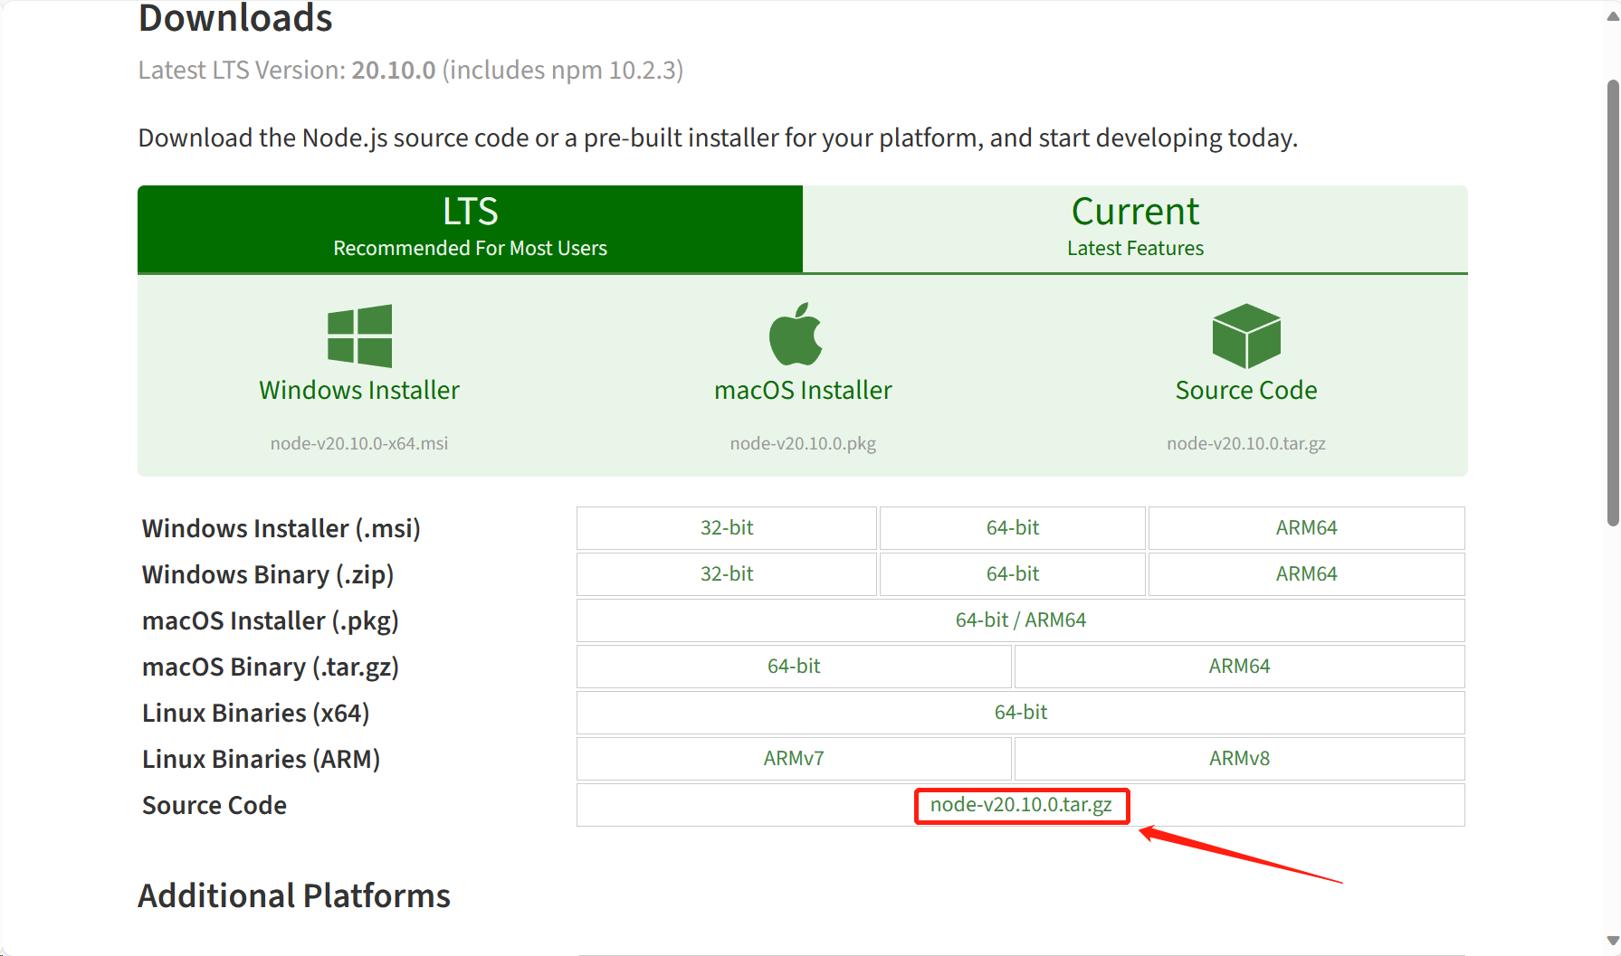Click the Linux Binaries (x64) row label
The height and width of the screenshot is (956, 1621).
point(256,714)
